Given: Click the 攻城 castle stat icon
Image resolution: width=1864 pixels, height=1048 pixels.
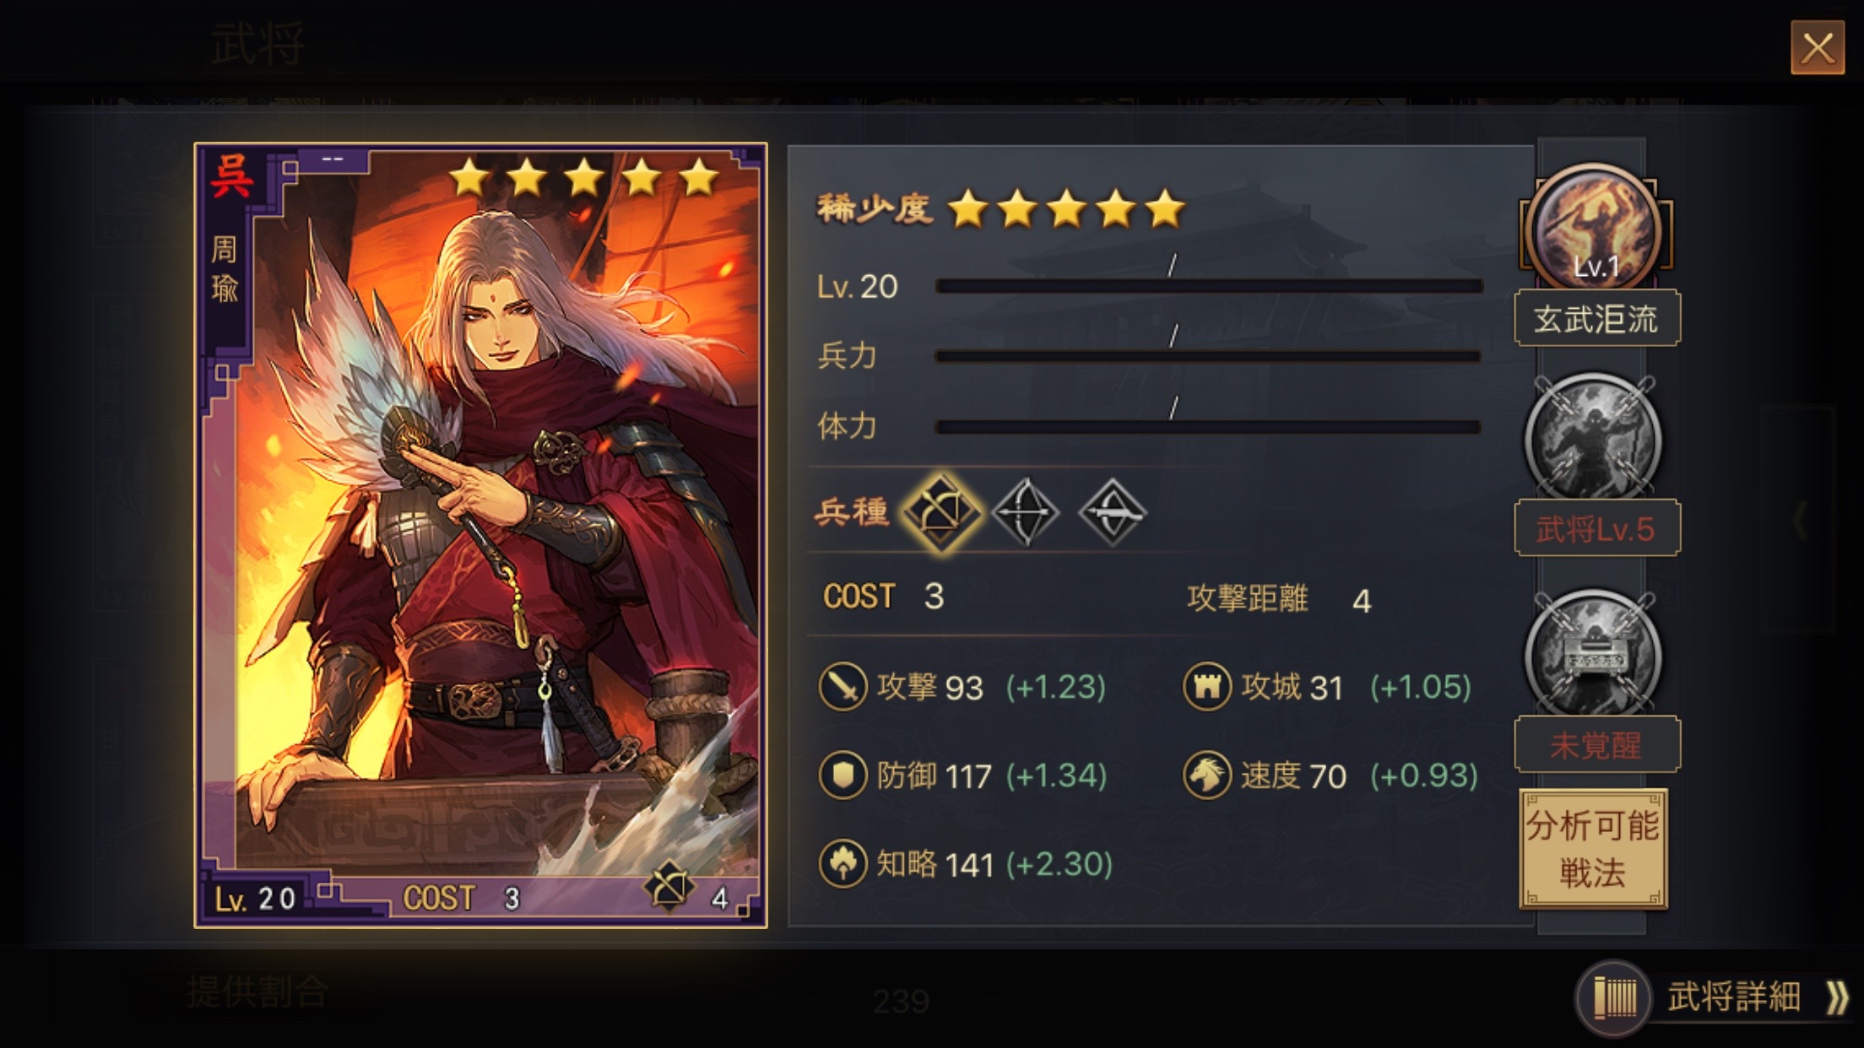Looking at the screenshot, I should pos(1207,687).
